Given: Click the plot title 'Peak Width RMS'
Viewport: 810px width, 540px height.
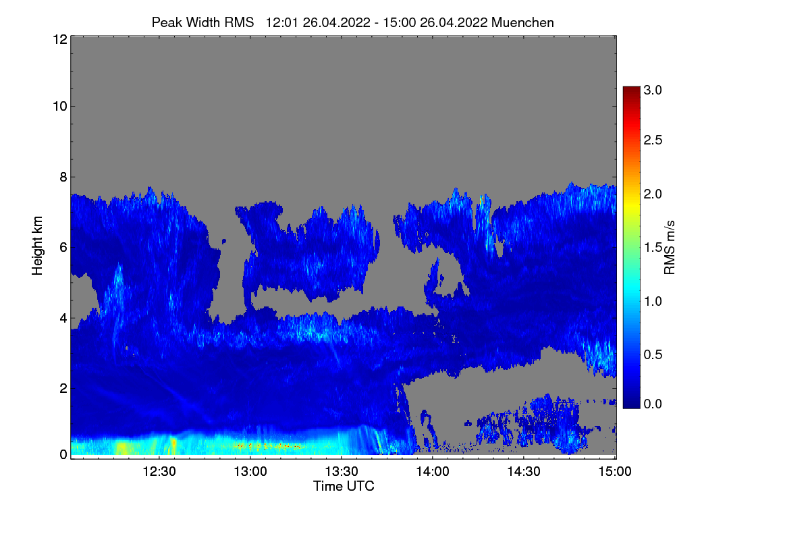Looking at the screenshot, I should pos(202,22).
